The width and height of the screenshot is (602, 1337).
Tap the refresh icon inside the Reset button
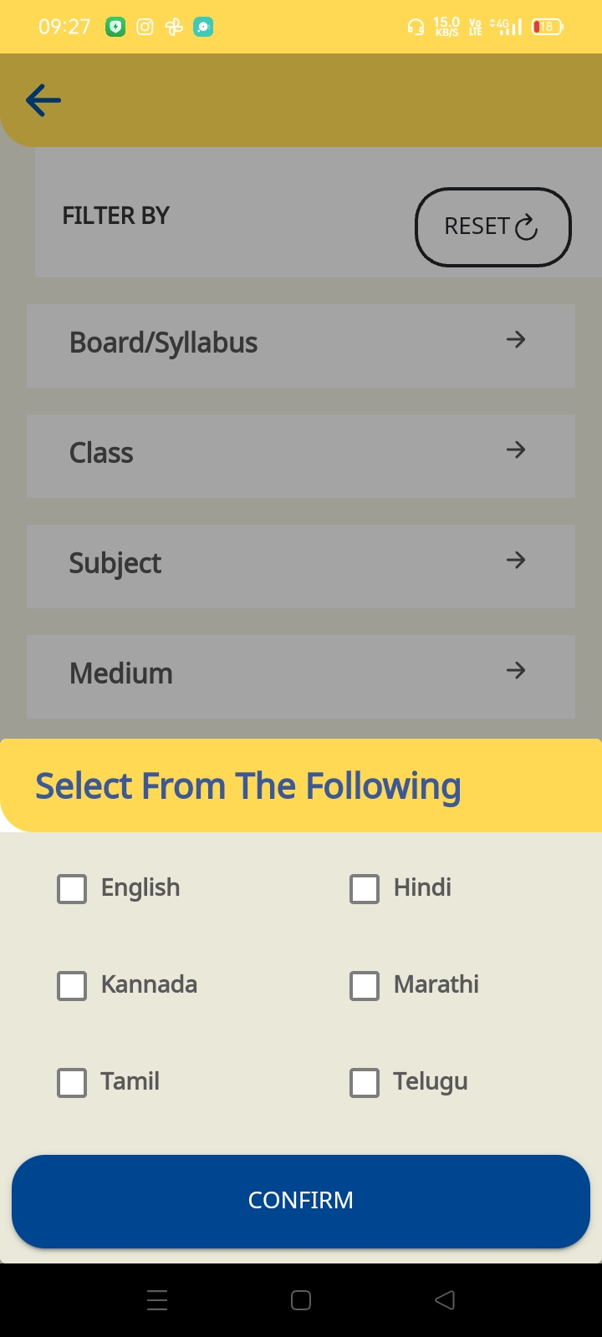(524, 227)
